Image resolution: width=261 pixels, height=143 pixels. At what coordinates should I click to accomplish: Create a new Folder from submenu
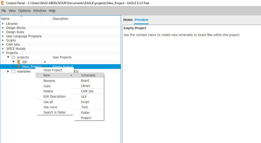pos(88,113)
